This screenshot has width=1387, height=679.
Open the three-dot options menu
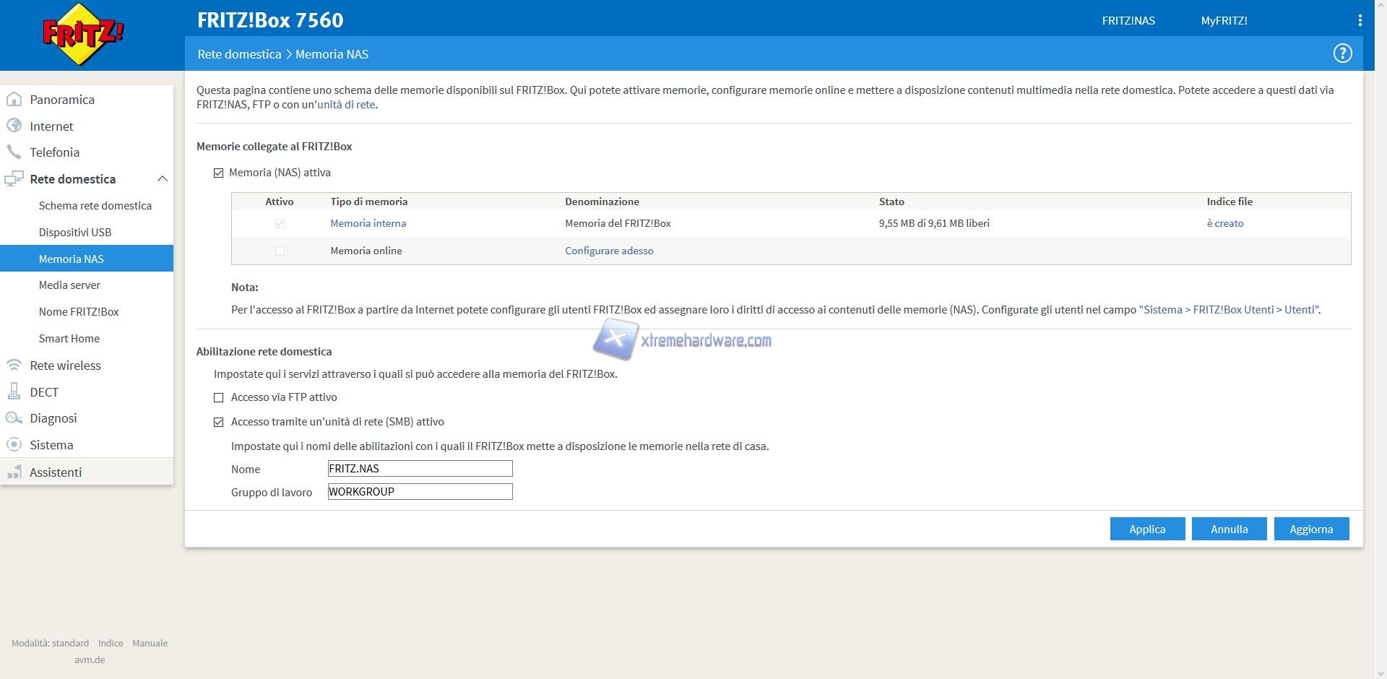1360,21
